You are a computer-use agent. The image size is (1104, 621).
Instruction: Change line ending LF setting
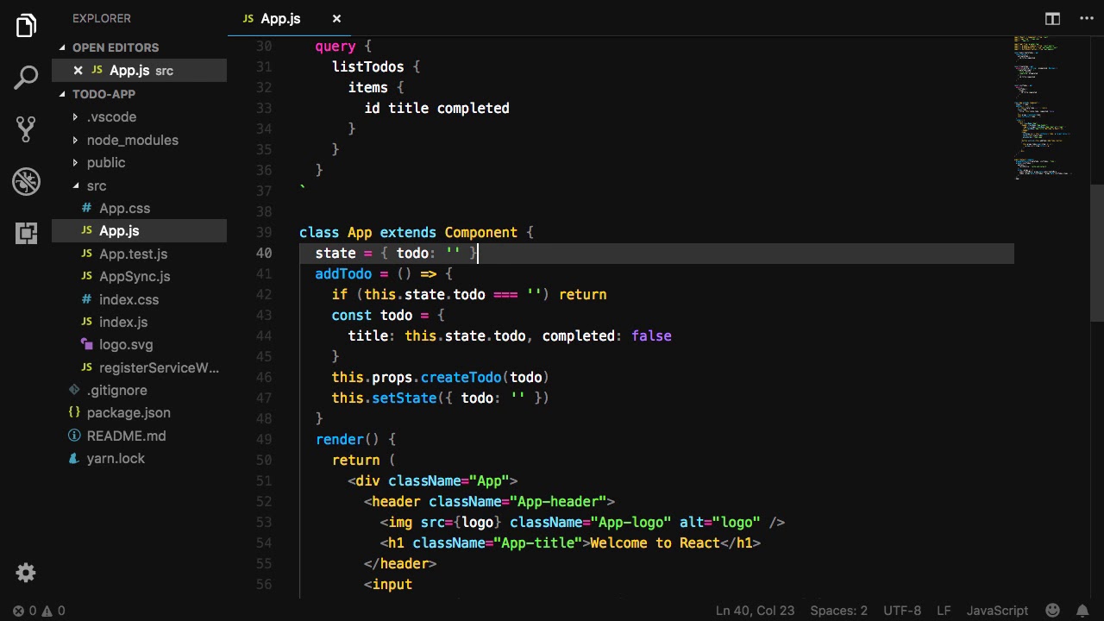(944, 611)
